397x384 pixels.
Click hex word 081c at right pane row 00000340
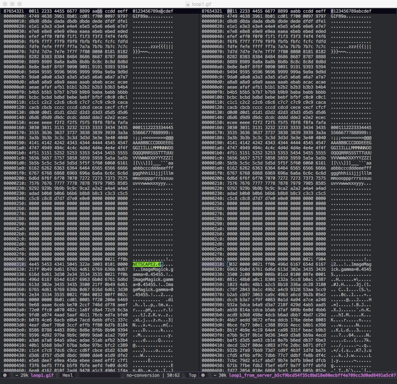(232, 280)
